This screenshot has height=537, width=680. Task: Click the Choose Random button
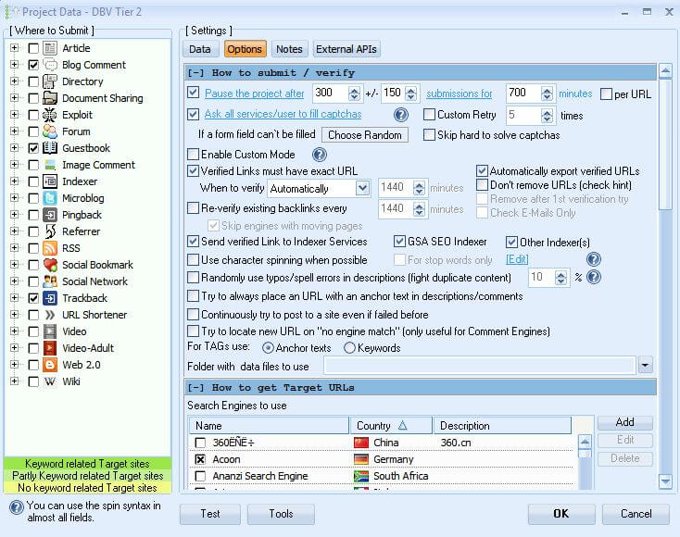click(x=365, y=135)
